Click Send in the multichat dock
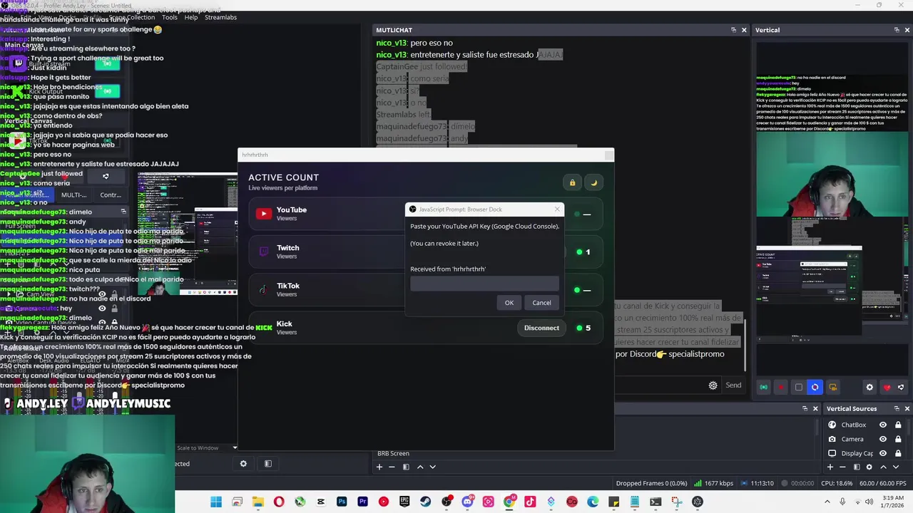Image resolution: width=913 pixels, height=513 pixels. [733, 385]
